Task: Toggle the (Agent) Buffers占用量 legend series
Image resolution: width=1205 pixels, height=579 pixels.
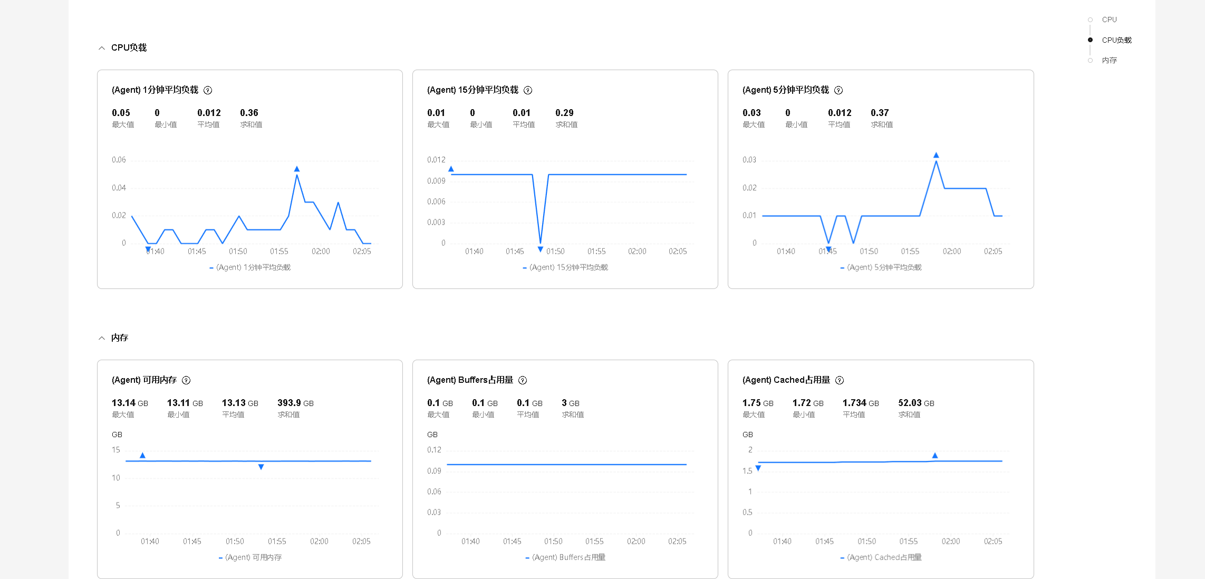Action: [x=565, y=557]
